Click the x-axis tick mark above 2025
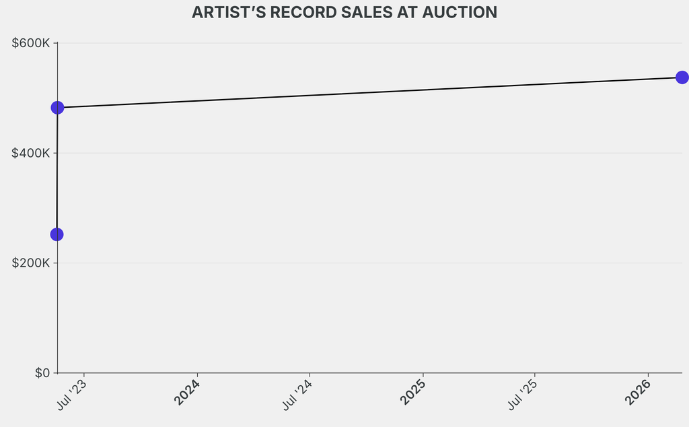The height and width of the screenshot is (427, 689). 423,375
